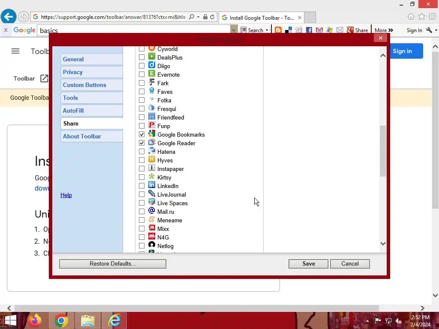Click the browser address bar URL
Screen dimensions: 439x329
[x=113, y=17]
